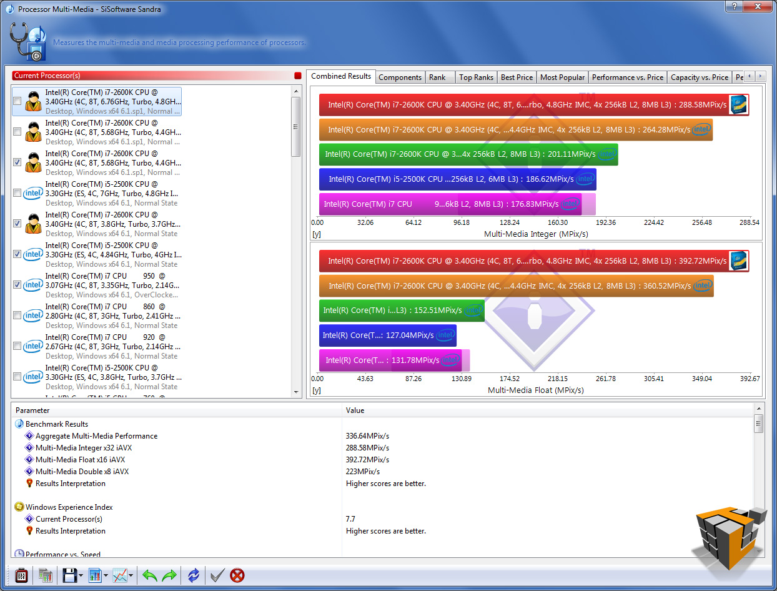Click the Benchmark Results tree icon

click(x=19, y=424)
